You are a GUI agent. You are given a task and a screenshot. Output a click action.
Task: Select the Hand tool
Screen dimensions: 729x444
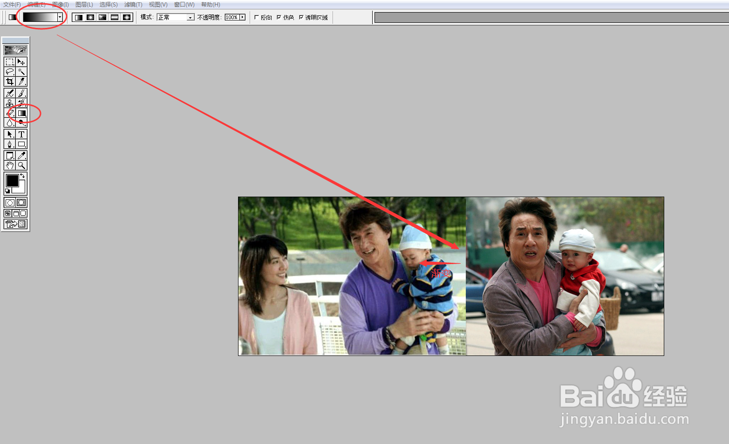tap(10, 165)
